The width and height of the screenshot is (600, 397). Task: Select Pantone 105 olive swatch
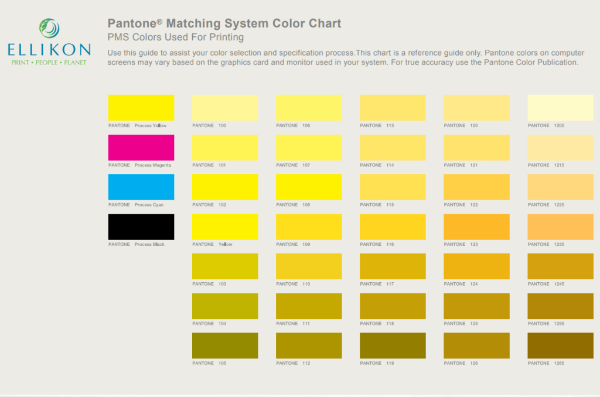tap(224, 345)
